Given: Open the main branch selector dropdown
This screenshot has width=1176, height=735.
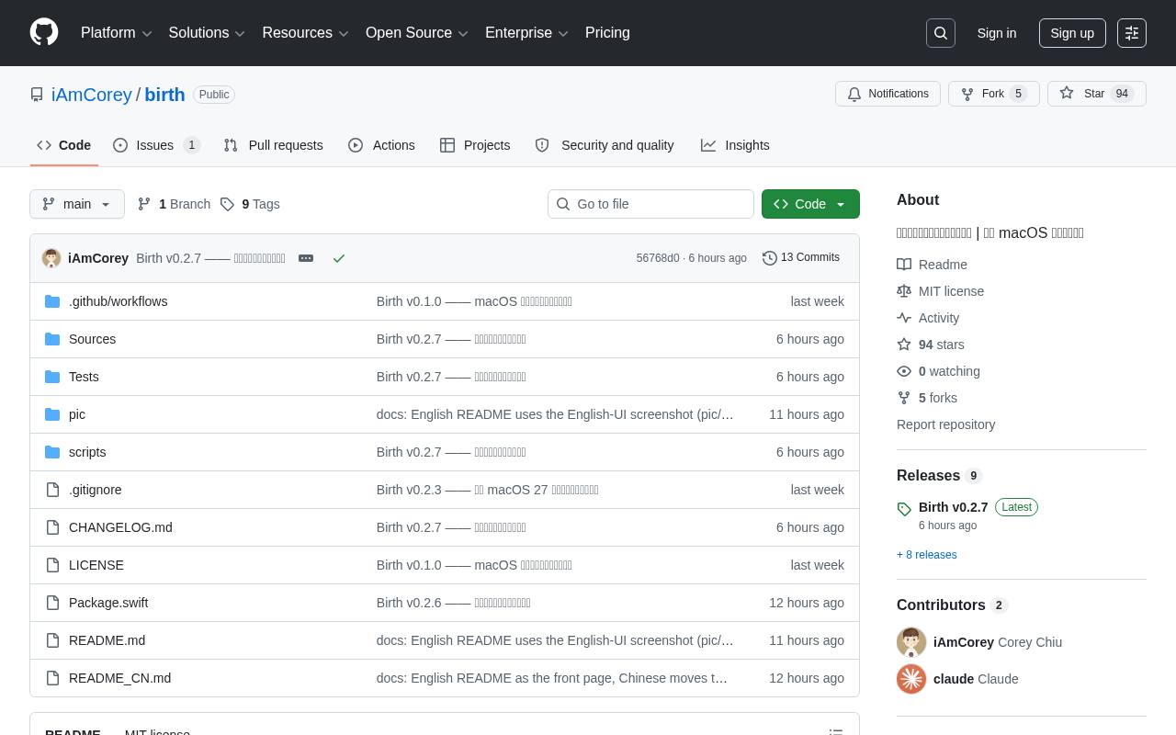Looking at the screenshot, I should [77, 204].
